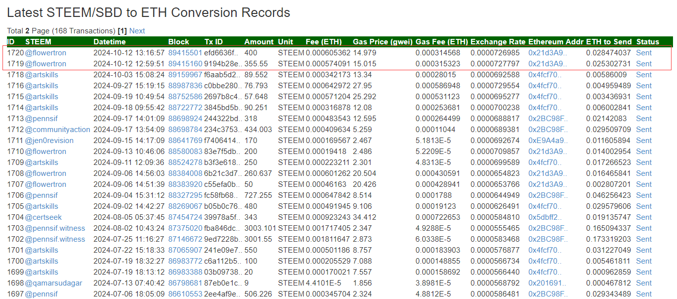677x299 pixels.
Task: Open block 88698924 link
Action: click(x=185, y=119)
